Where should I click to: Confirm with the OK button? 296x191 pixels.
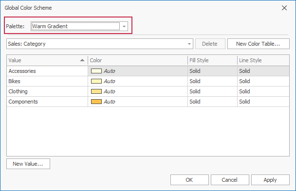[x=189, y=180]
